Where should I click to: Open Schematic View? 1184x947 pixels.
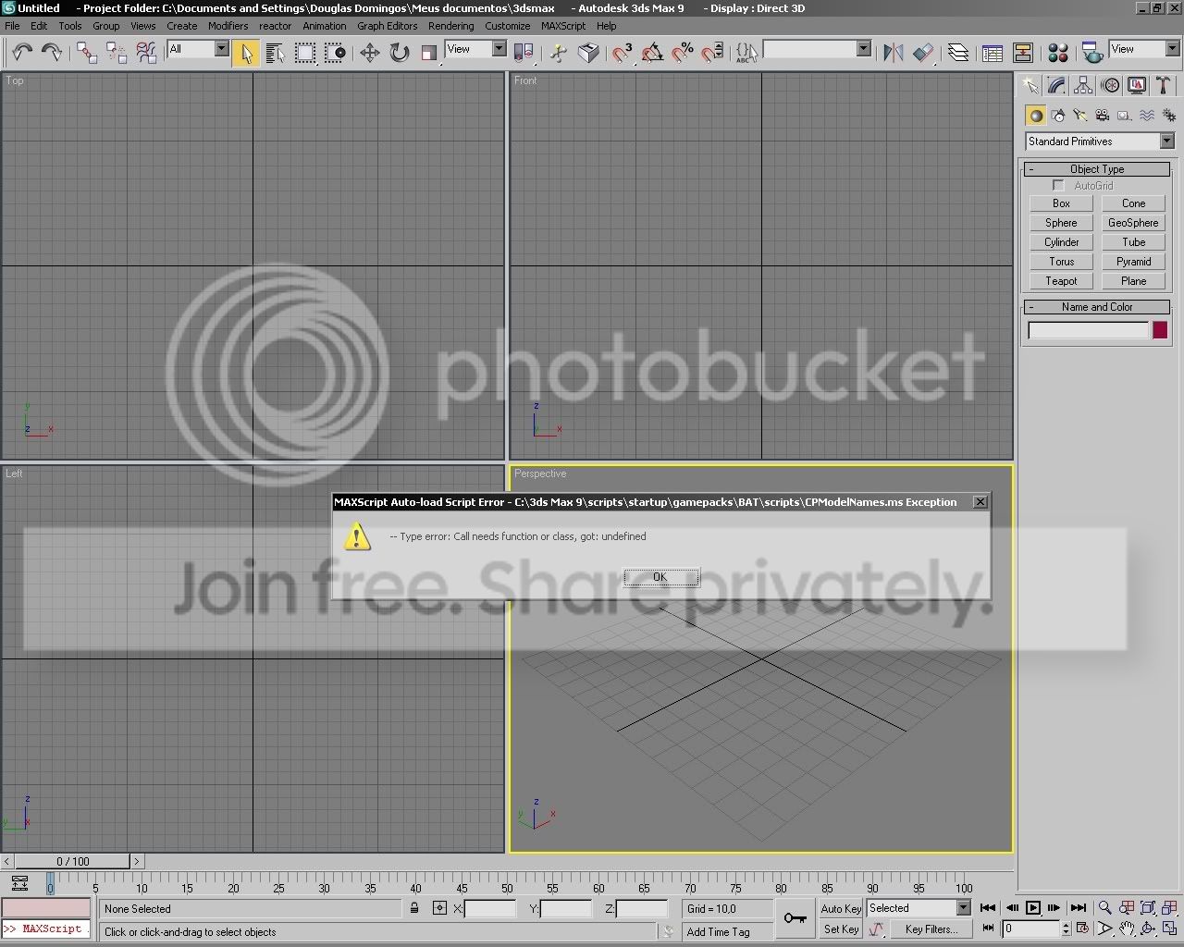[x=1023, y=53]
